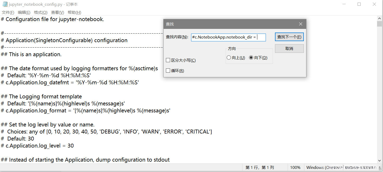This screenshot has width=383, height=172.
Task: Close the Find dialog with X icon
Action: (301, 24)
